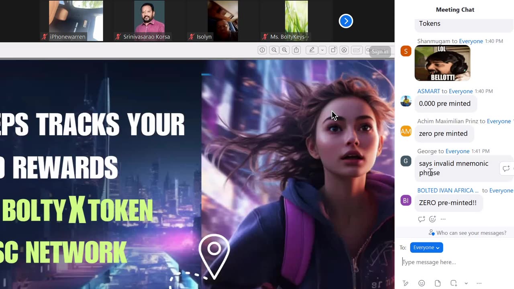Attach a file using file icon
514x289 pixels.
pyautogui.click(x=438, y=283)
